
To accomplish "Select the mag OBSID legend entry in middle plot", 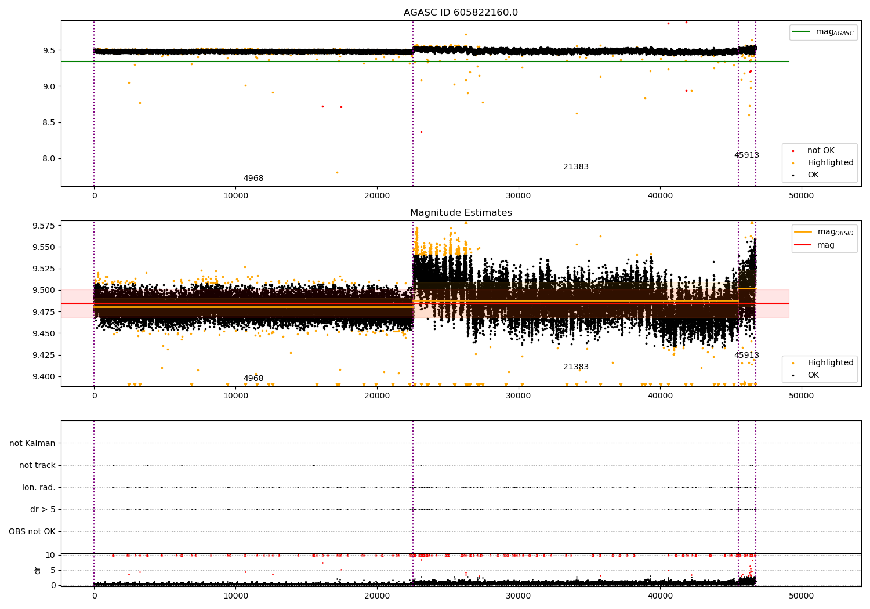I will click(824, 232).
